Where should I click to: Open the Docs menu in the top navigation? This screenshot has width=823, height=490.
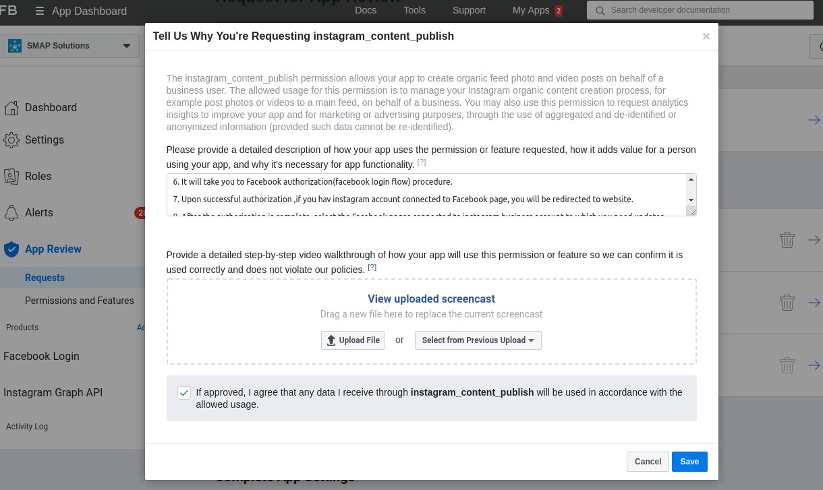pos(366,10)
